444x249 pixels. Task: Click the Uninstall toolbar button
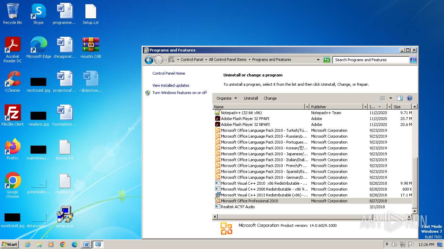251,98
